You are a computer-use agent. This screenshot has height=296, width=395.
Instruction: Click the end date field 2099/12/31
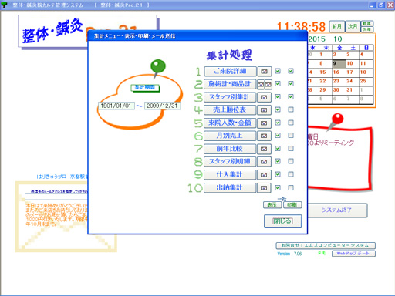(162, 106)
